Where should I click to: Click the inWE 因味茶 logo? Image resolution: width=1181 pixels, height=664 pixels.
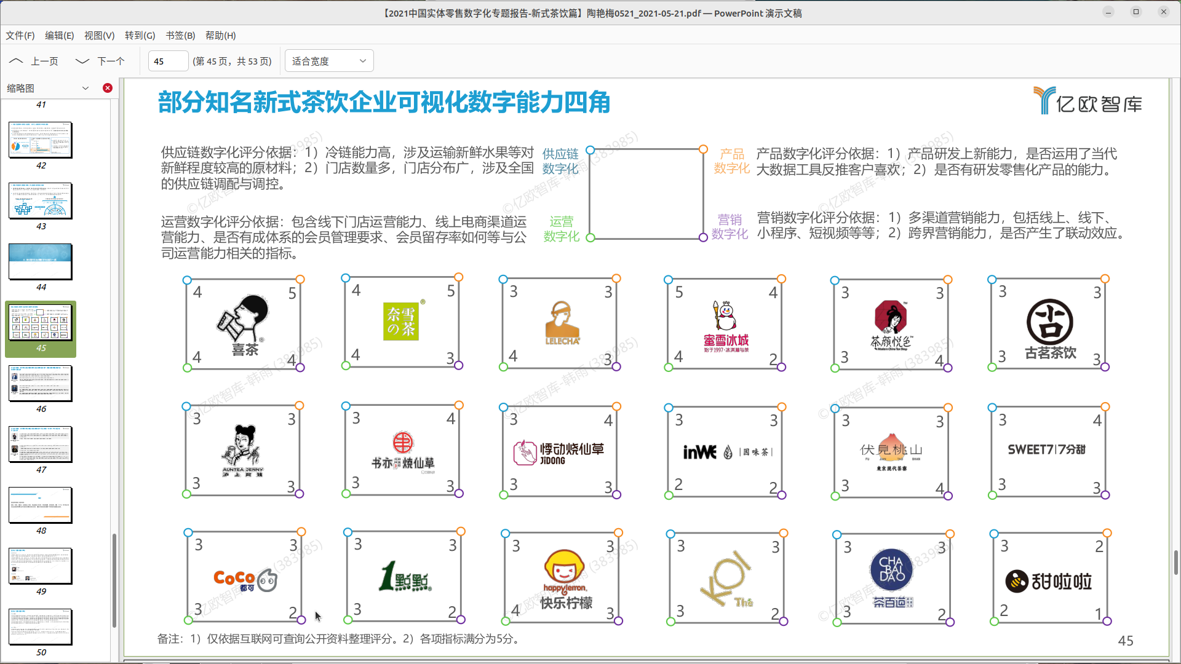[728, 452]
